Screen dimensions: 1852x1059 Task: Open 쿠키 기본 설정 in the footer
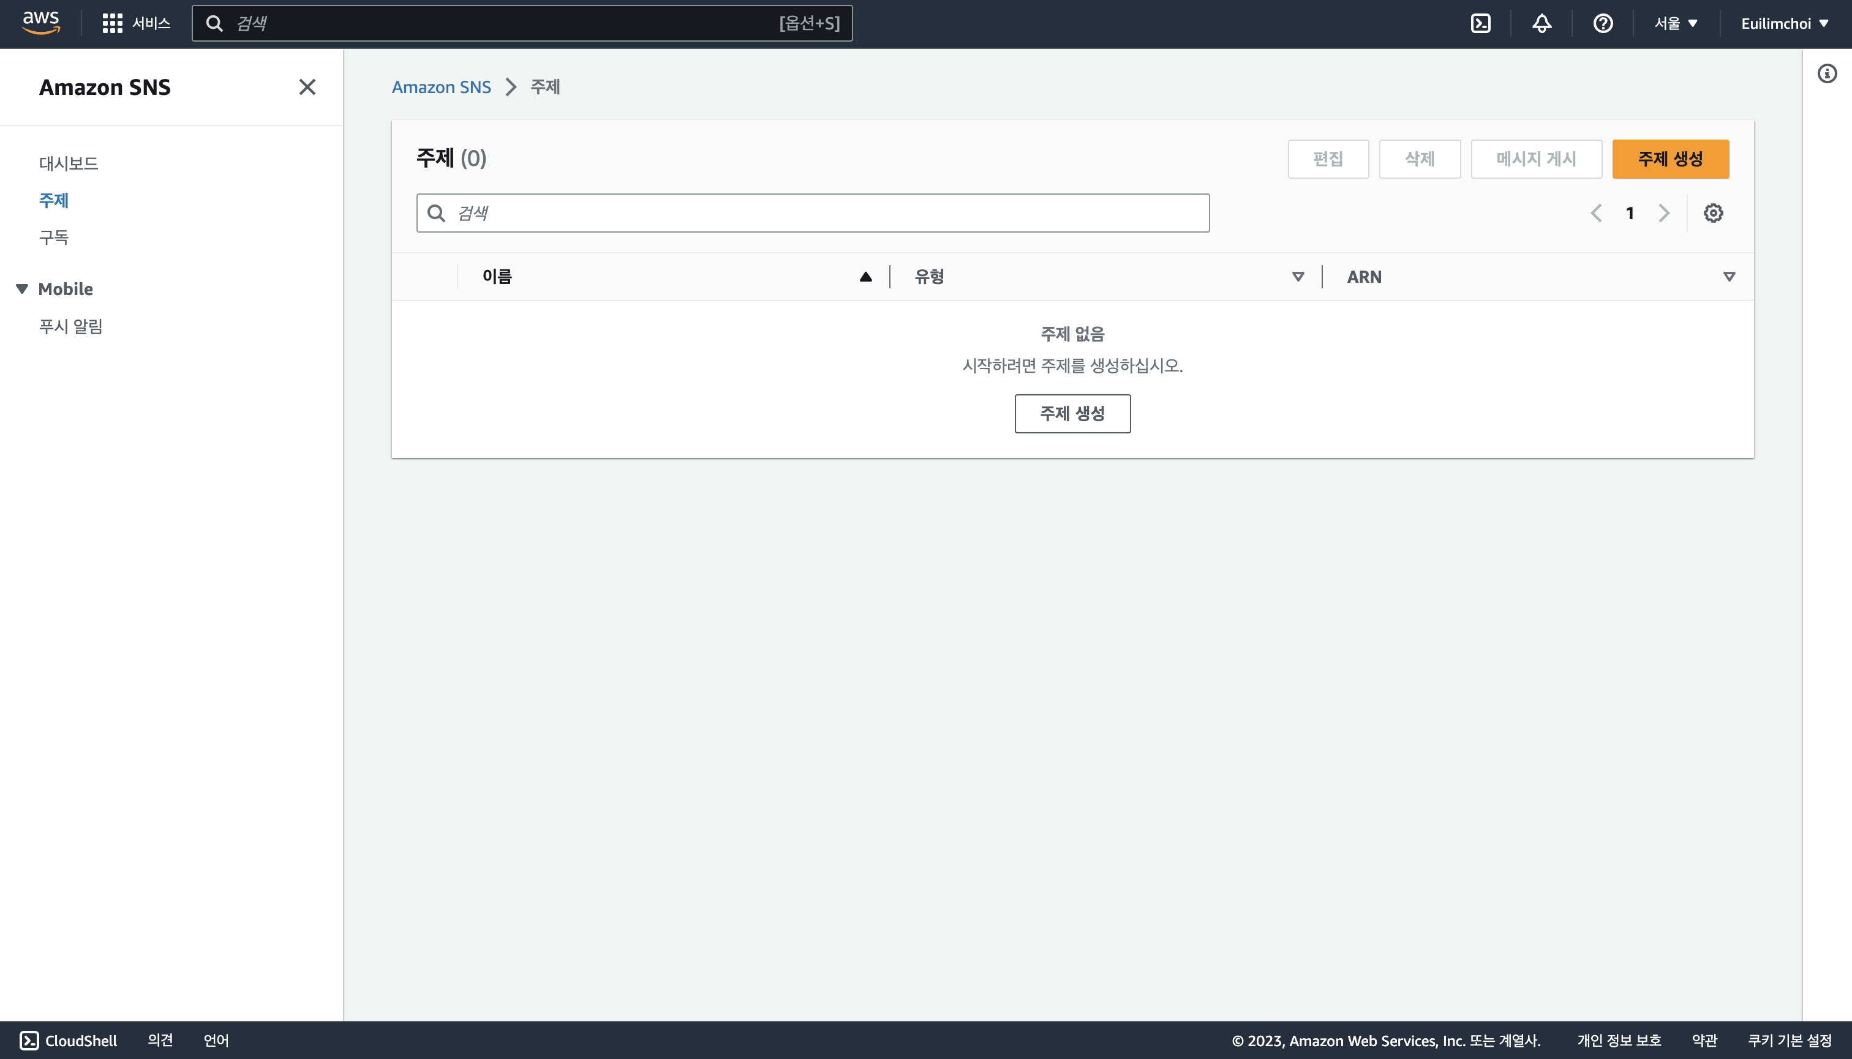coord(1790,1040)
